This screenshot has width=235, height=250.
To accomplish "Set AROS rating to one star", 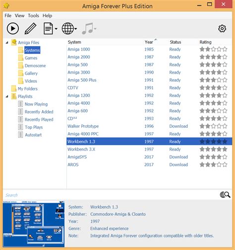I will click(202, 164).
